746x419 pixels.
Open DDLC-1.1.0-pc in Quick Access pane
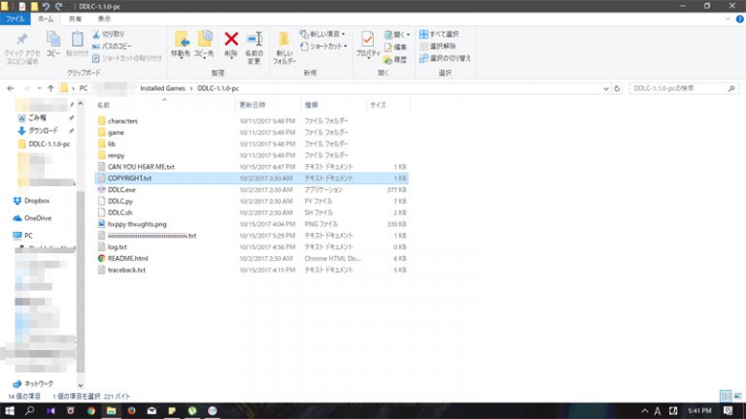point(44,144)
